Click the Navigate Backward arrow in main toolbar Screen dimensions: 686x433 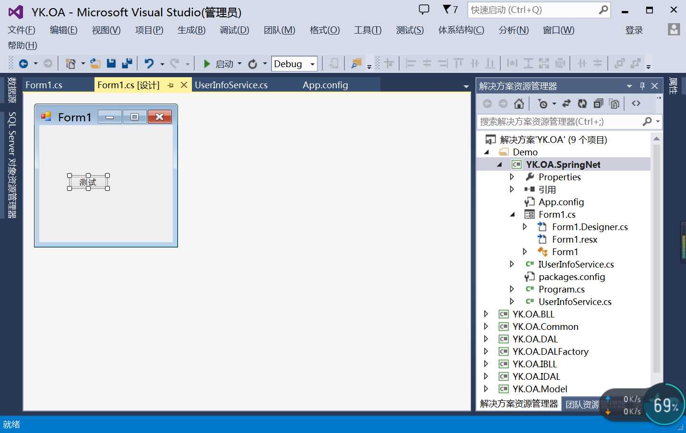tap(23, 63)
